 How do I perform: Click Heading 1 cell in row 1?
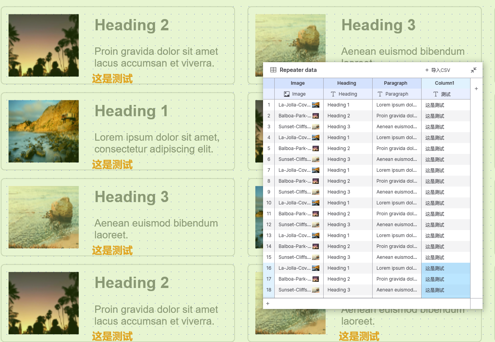[x=348, y=105]
